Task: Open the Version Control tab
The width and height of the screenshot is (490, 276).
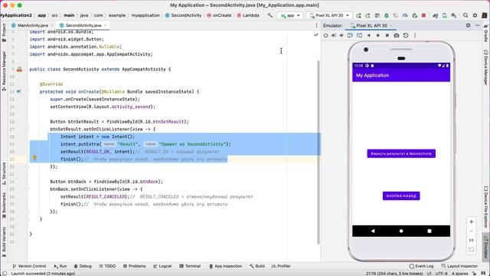Action: click(x=29, y=266)
